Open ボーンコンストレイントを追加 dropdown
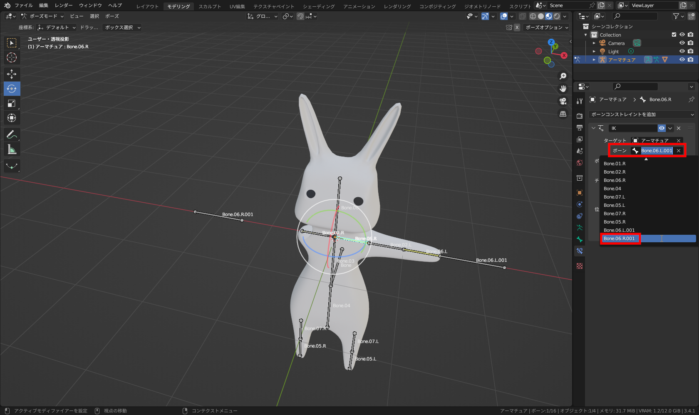The width and height of the screenshot is (699, 415). pos(642,114)
